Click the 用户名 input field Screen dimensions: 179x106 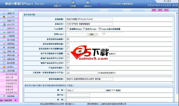click(78, 95)
